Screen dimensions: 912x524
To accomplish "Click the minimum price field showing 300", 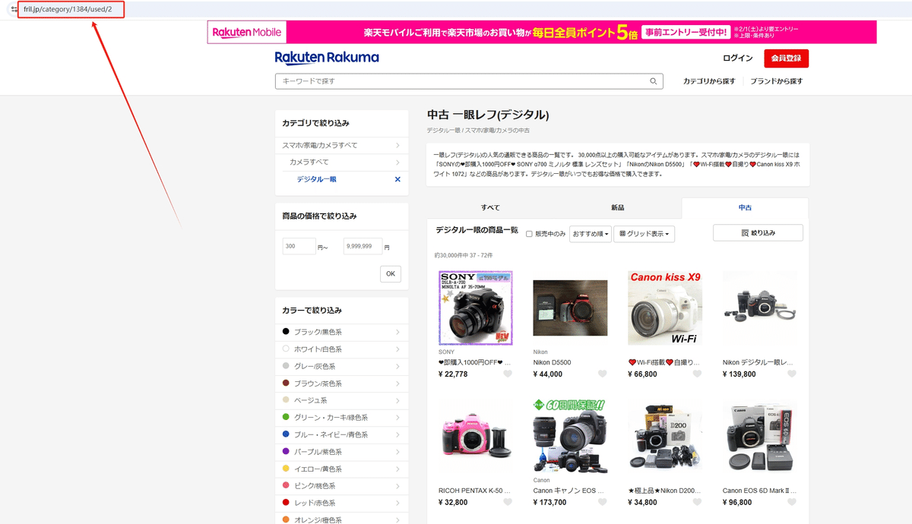I will coord(299,246).
